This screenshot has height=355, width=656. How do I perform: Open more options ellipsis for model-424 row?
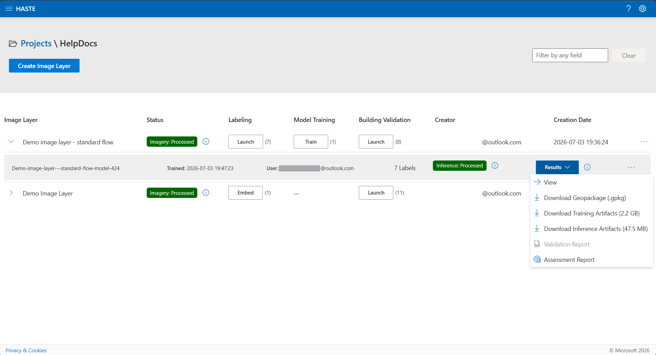click(632, 167)
